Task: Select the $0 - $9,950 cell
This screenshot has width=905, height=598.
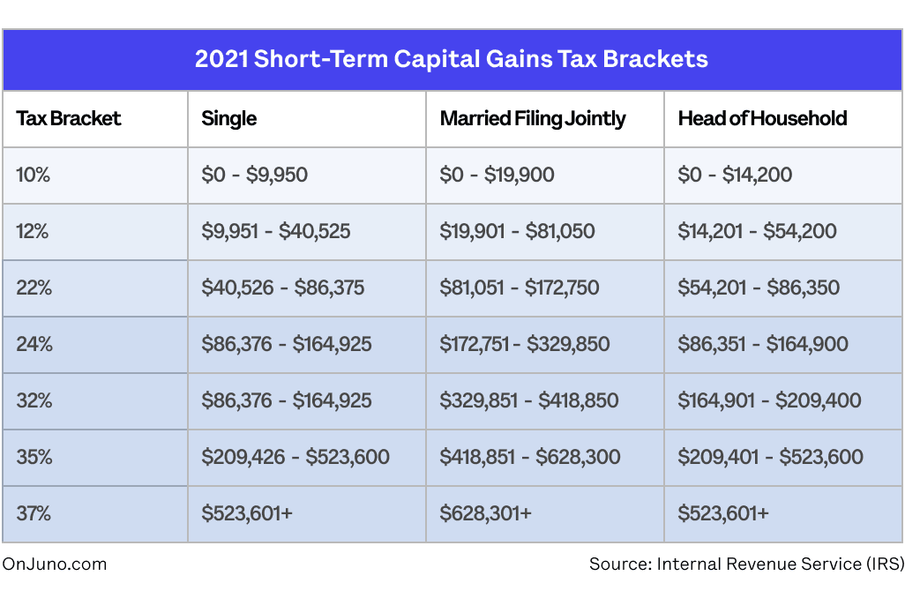Action: coord(255,176)
